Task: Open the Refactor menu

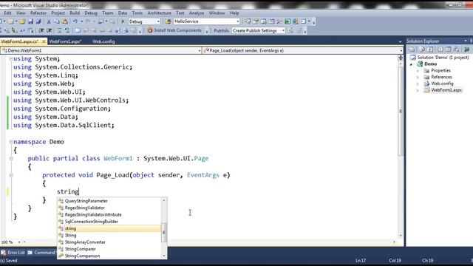Action: point(38,13)
